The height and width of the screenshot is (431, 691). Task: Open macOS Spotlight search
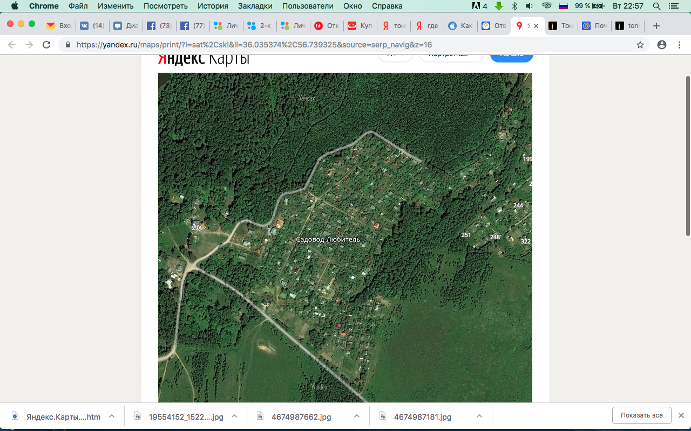(656, 6)
